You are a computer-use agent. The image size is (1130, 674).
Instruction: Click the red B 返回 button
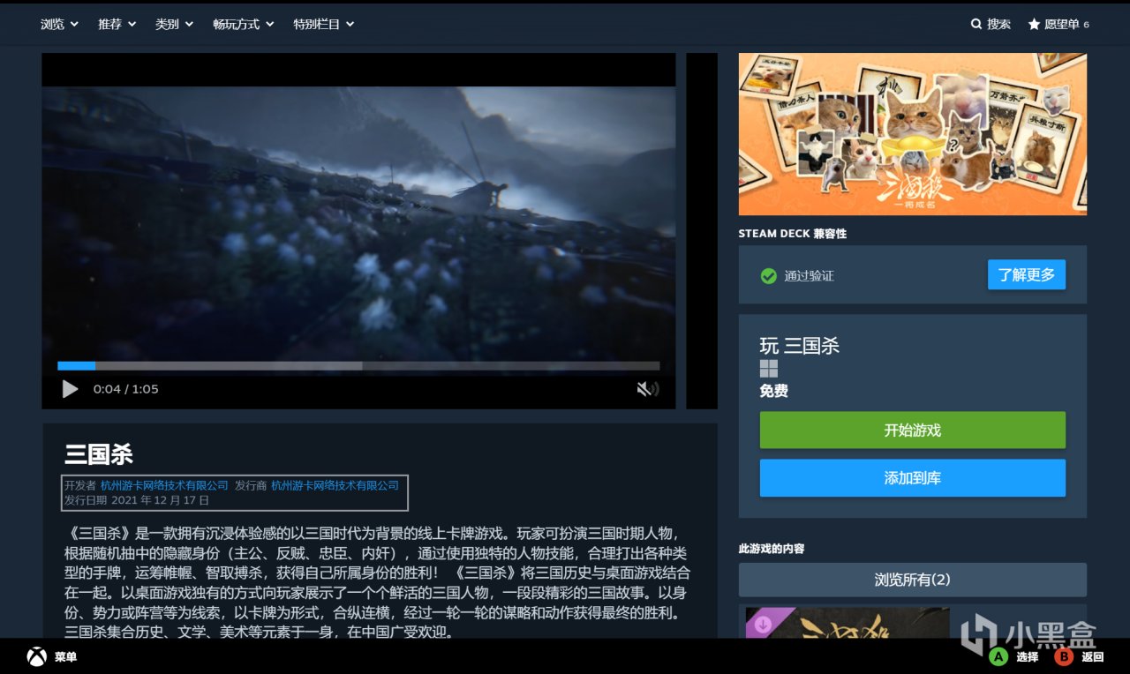(x=1064, y=657)
